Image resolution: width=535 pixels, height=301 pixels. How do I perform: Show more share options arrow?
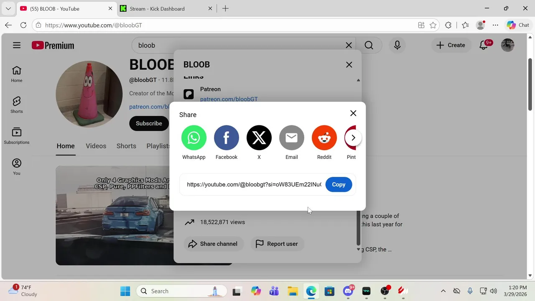tap(353, 138)
